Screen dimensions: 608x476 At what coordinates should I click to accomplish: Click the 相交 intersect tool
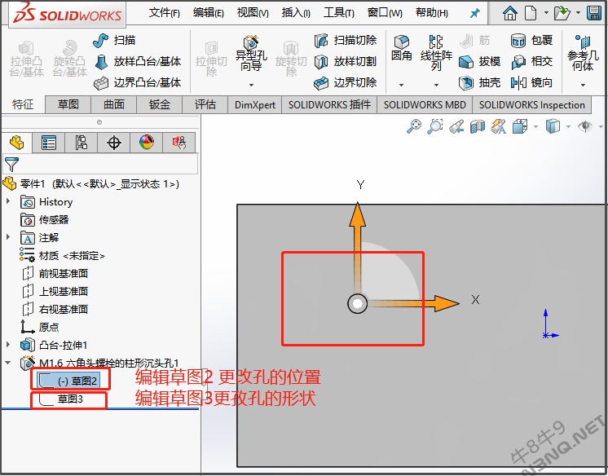click(x=531, y=61)
